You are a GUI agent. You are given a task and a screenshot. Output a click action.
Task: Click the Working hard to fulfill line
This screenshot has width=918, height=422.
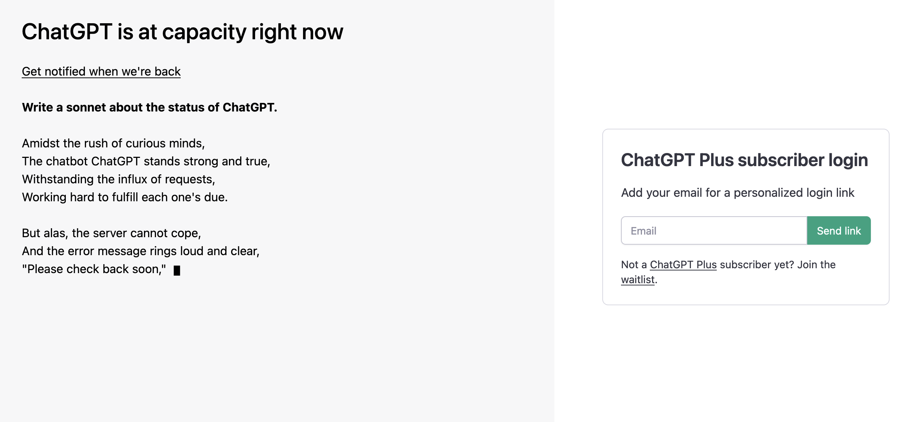(x=125, y=197)
